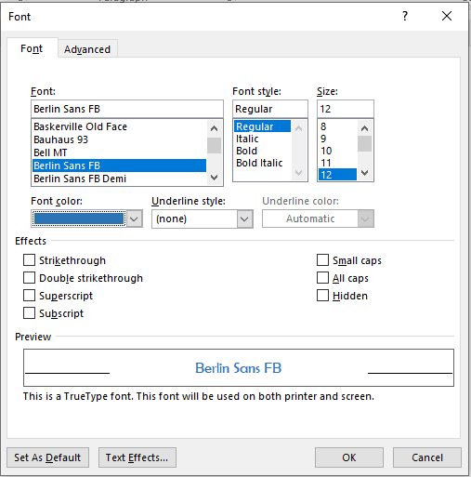Click size list scroll up arrow
This screenshot has width=471, height=477.
point(364,128)
